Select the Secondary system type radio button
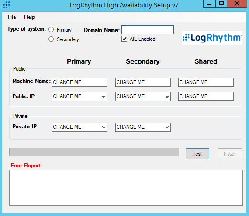 [x=51, y=39]
